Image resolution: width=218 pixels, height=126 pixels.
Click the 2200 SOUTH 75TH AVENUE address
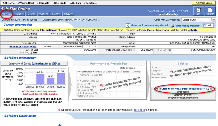(x=82, y=37)
